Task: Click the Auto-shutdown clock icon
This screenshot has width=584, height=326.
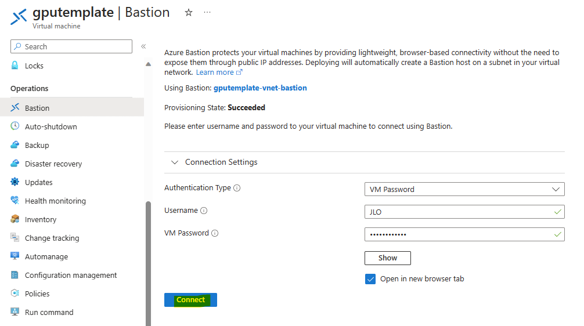Action: (15, 126)
